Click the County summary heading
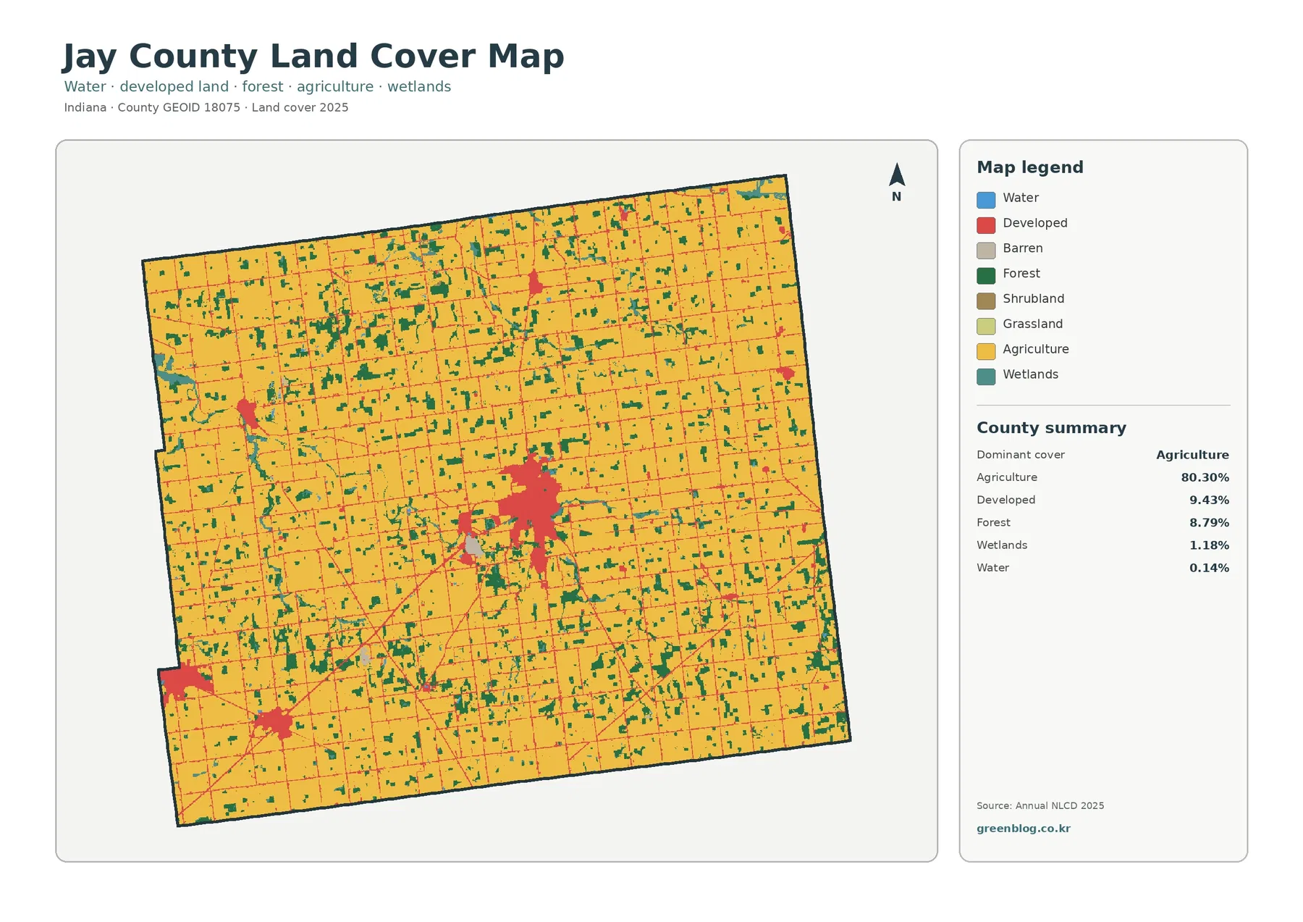Screen dimensions: 1303x922 [1051, 428]
